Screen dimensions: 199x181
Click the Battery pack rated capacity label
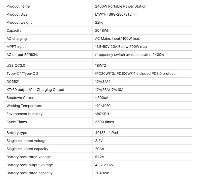29,173
